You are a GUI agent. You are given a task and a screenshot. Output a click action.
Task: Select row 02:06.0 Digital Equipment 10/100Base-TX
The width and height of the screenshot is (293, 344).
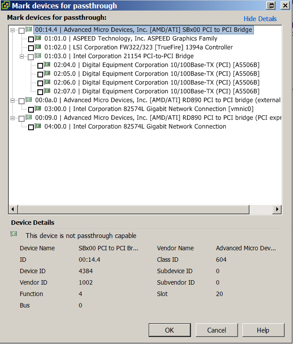(x=157, y=83)
